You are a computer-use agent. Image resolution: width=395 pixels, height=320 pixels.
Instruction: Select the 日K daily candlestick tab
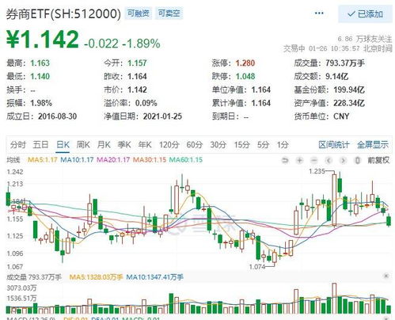pos(63,145)
